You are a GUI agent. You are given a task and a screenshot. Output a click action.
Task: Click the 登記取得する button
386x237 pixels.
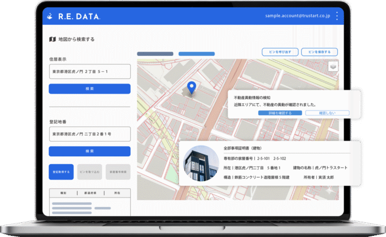(61, 172)
